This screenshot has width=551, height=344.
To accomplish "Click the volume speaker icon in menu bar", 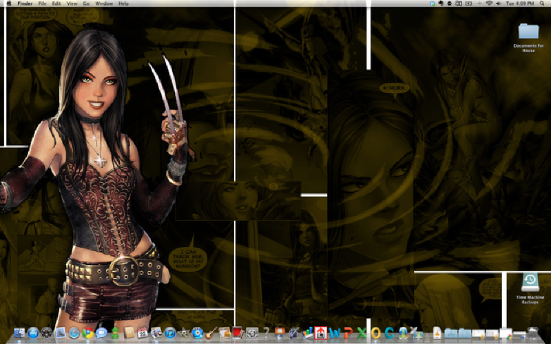I will point(499,3).
